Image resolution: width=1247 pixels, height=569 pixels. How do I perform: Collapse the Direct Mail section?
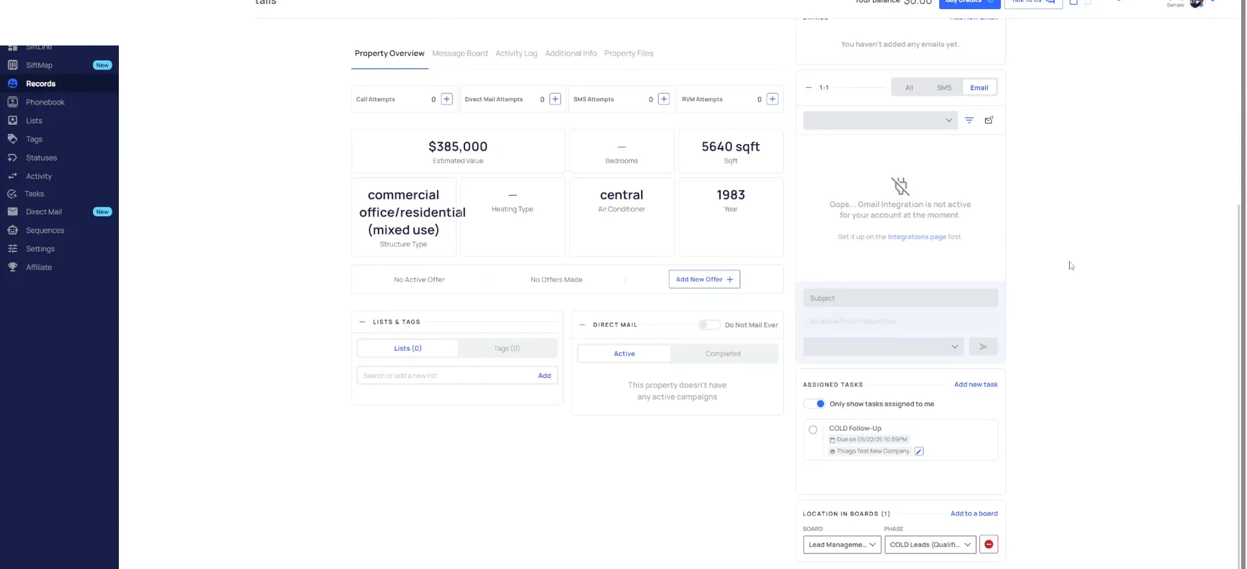[582, 325]
